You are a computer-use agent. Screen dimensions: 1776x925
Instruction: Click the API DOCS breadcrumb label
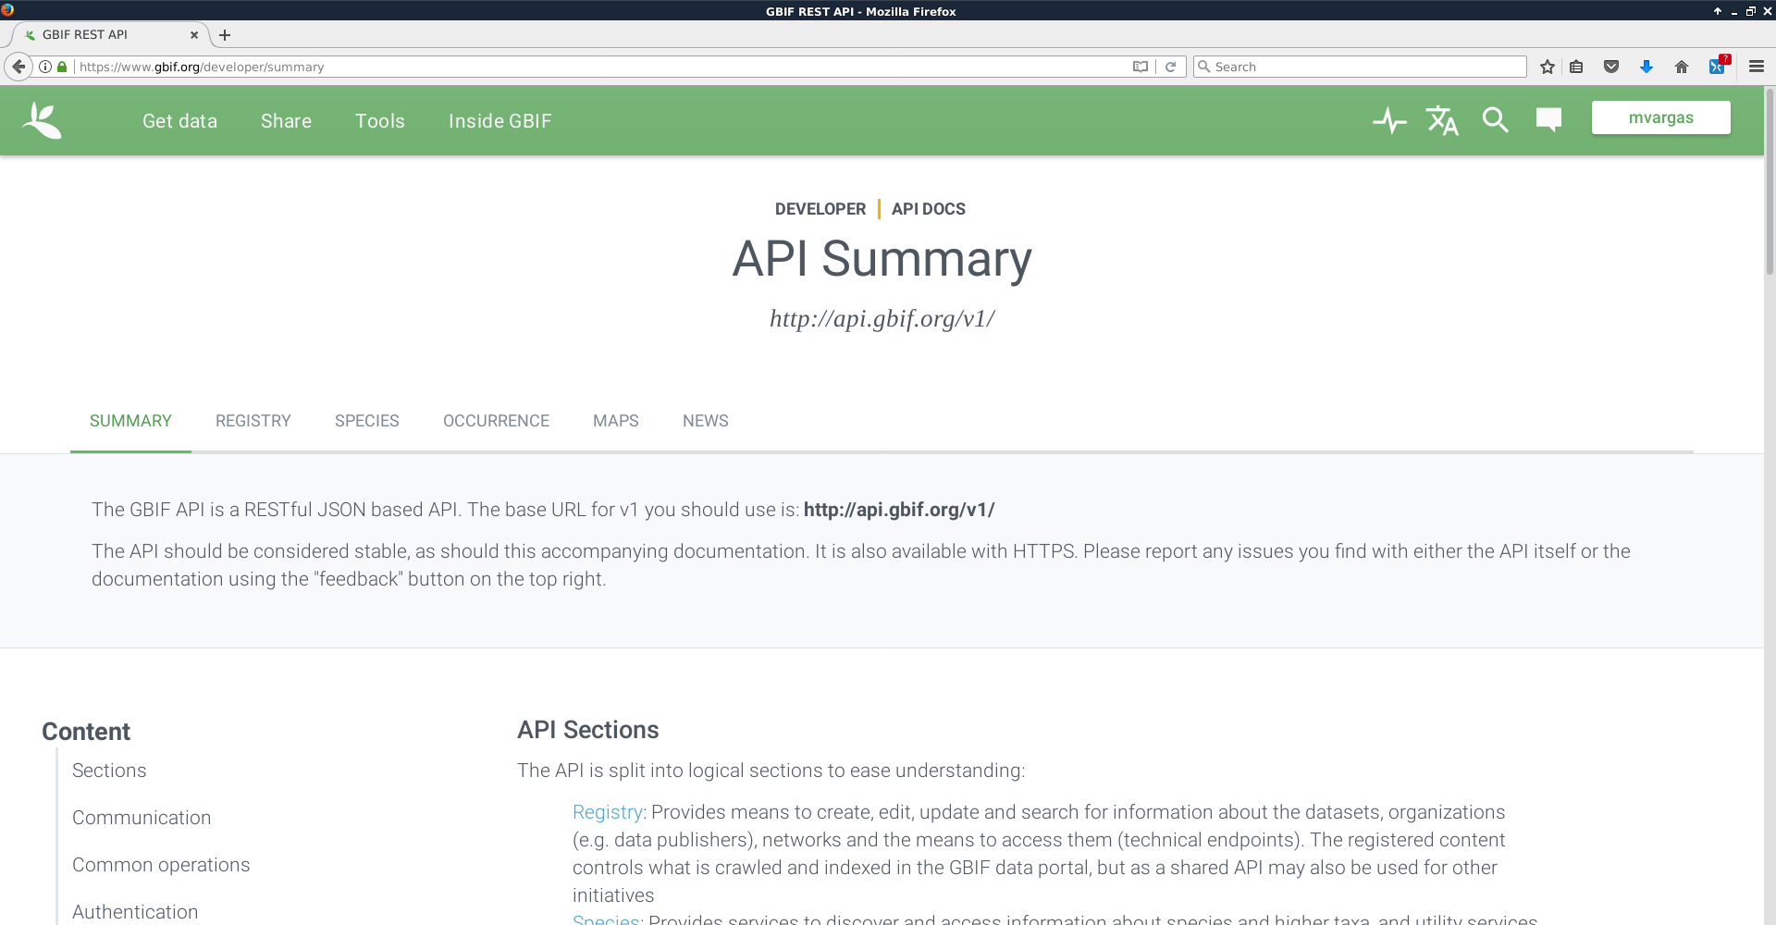(929, 209)
